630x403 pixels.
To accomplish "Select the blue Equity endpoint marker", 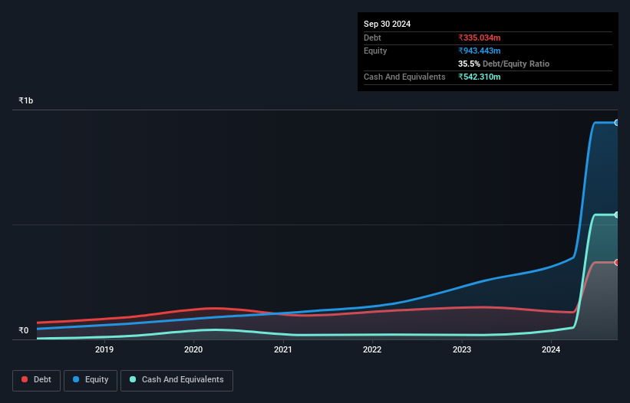I will click(x=617, y=123).
